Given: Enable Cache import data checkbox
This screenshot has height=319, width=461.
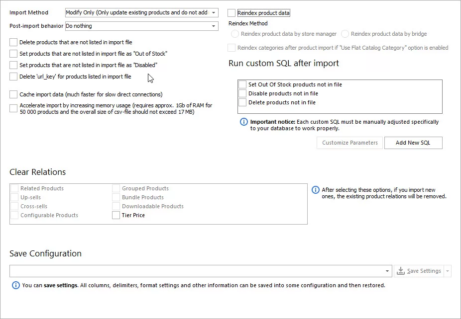Looking at the screenshot, I should pyautogui.click(x=13, y=94).
